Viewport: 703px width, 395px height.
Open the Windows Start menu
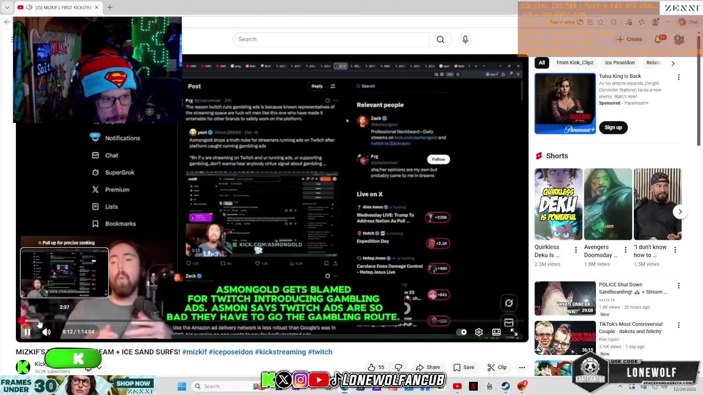pyautogui.click(x=182, y=386)
